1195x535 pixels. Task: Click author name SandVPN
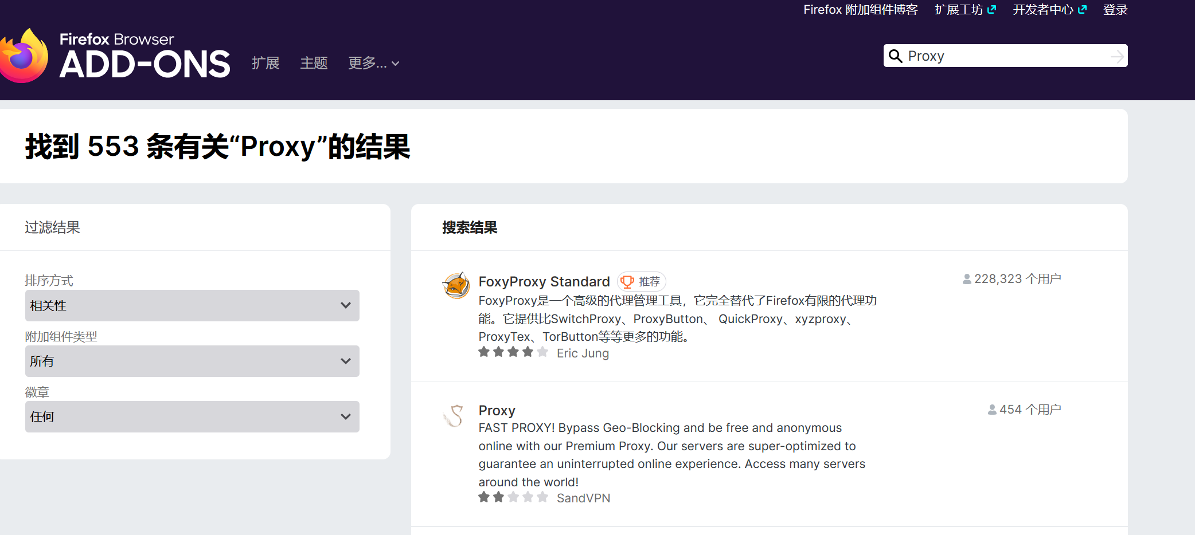(x=583, y=498)
